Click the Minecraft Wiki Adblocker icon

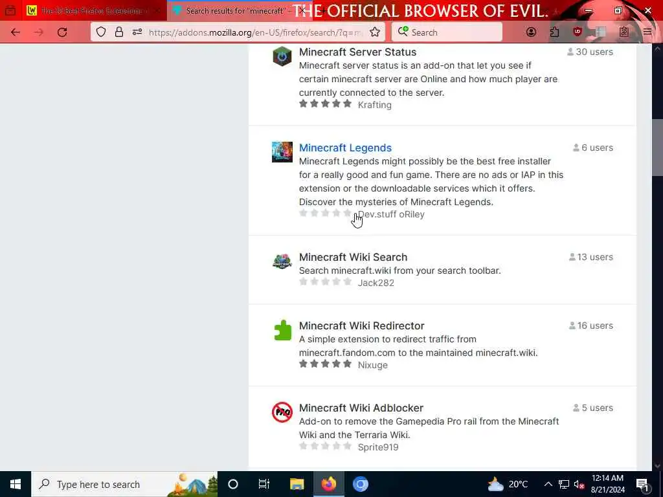point(282,412)
